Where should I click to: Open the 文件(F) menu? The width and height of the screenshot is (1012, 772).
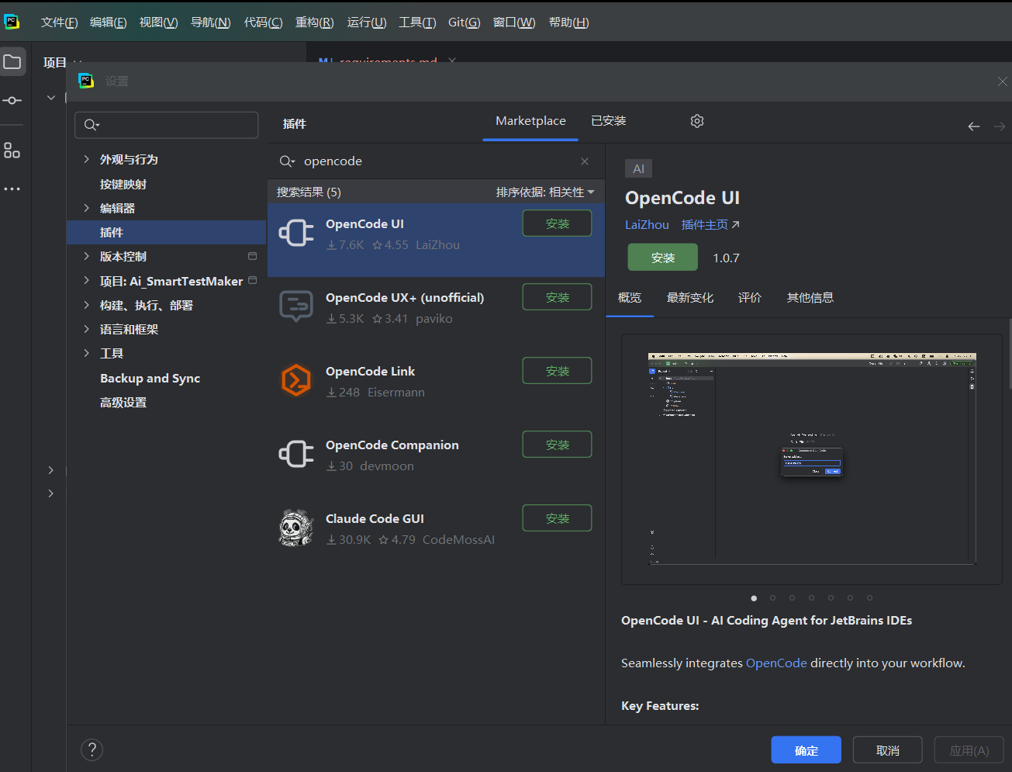pyautogui.click(x=60, y=23)
